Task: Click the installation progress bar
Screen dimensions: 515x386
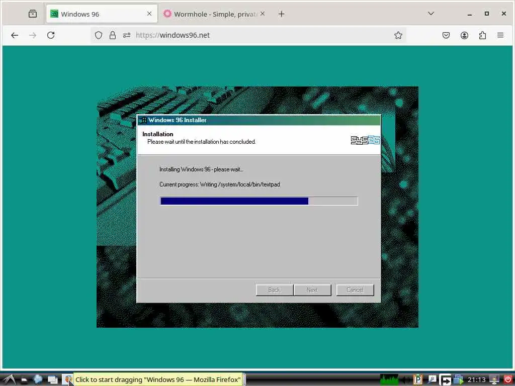Action: [x=259, y=201]
